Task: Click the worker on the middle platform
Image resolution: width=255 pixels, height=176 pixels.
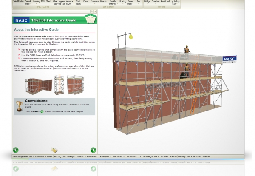Action: (x=187, y=71)
